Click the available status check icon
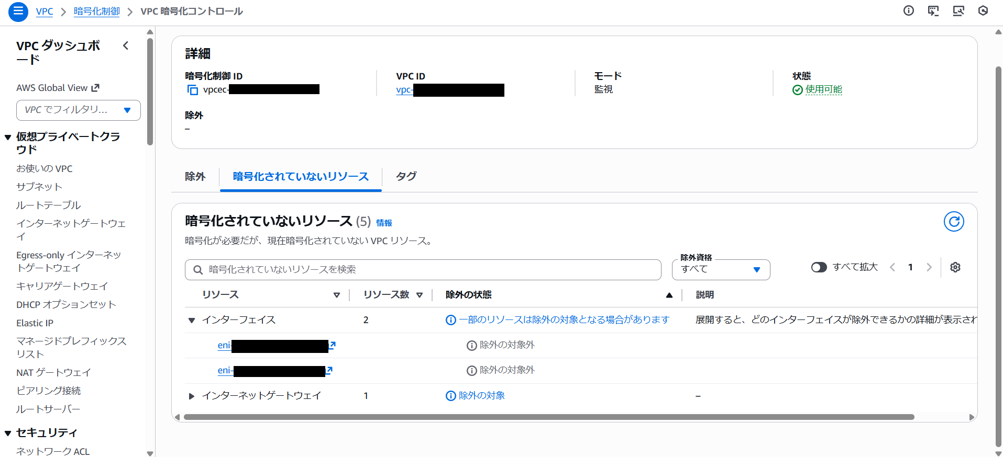Screen dimensions: 1003x457 [x=798, y=90]
